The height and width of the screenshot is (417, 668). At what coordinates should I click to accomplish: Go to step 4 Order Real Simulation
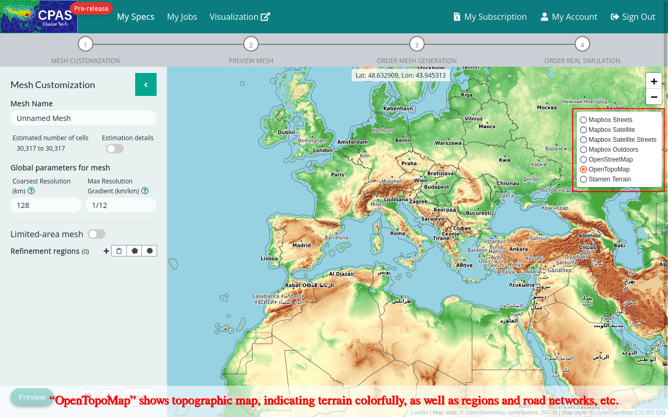click(x=582, y=44)
